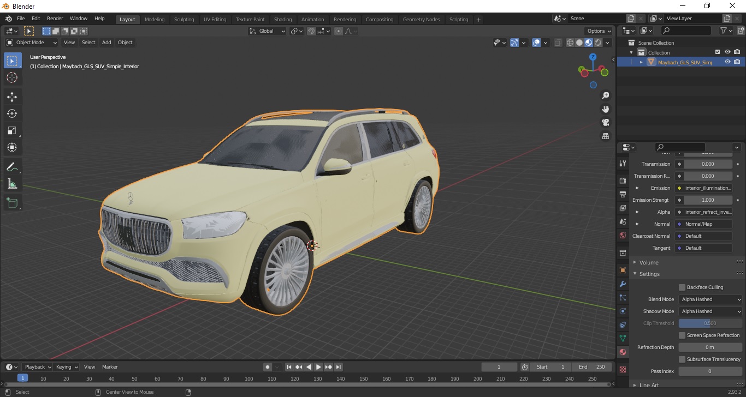746x397 pixels.
Task: Open the Global transform orientation dropdown
Action: pos(267,31)
